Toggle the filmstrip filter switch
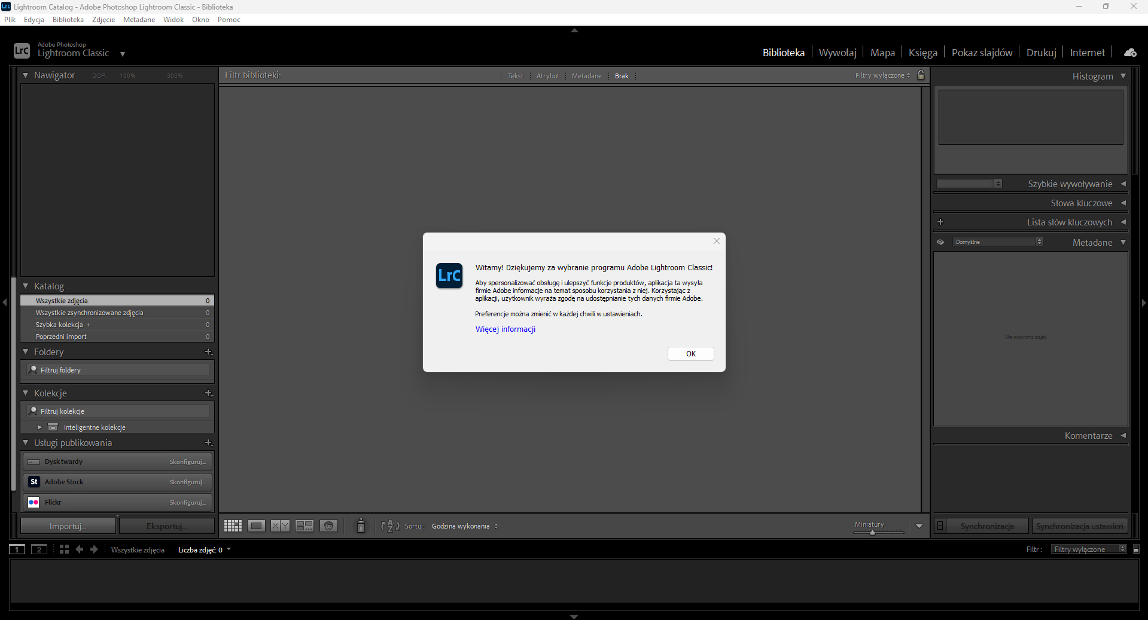Screen dimensions: 1148x620 tap(1137, 549)
